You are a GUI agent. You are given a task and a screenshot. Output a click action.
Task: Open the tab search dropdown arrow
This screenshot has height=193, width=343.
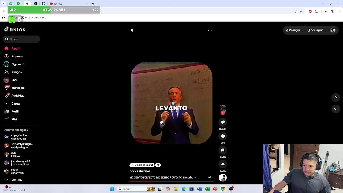click(3, 3)
